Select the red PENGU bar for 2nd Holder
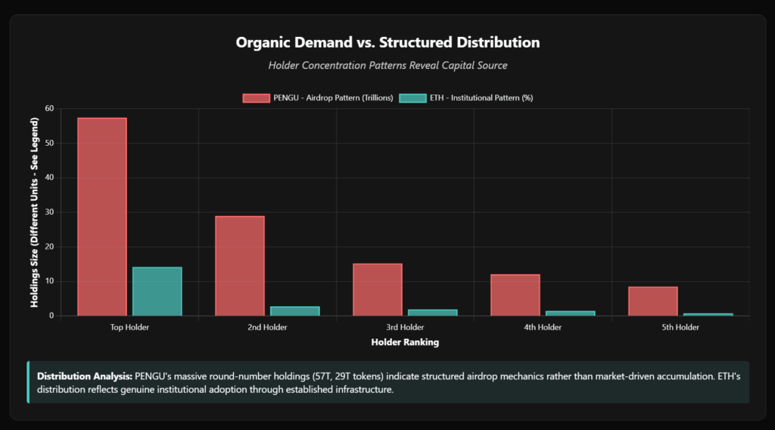This screenshot has height=430, width=775. click(240, 266)
